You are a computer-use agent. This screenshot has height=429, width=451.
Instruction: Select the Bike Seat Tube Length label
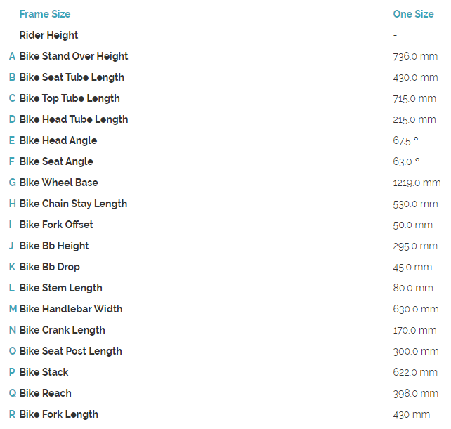[x=72, y=77]
